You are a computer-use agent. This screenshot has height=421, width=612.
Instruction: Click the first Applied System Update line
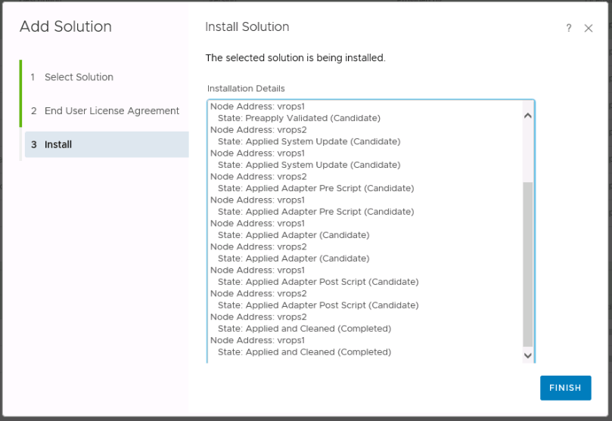tap(309, 141)
